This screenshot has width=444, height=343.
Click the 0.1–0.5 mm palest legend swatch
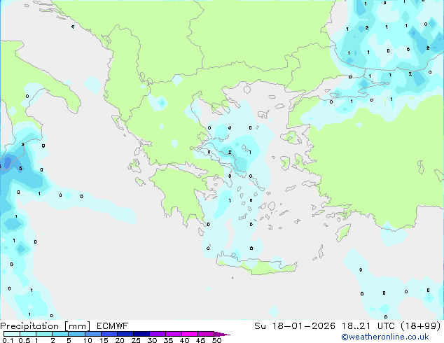pos(12,334)
